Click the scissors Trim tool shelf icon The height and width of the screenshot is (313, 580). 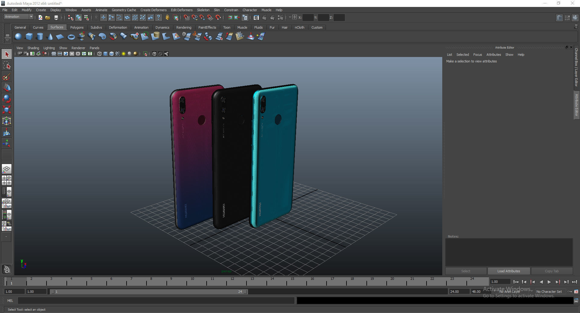point(197,37)
